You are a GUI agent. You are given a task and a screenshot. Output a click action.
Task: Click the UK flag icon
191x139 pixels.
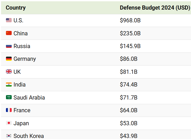(x=9, y=72)
